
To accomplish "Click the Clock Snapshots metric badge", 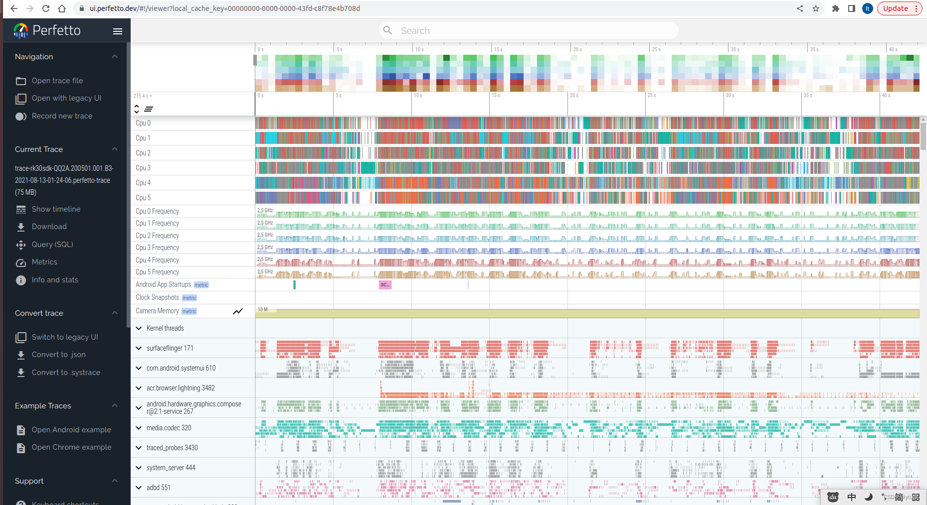I will (x=189, y=298).
